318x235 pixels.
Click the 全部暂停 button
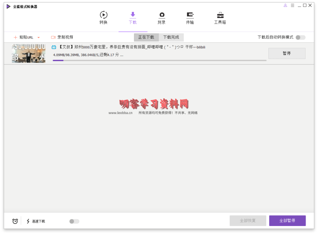(287, 220)
